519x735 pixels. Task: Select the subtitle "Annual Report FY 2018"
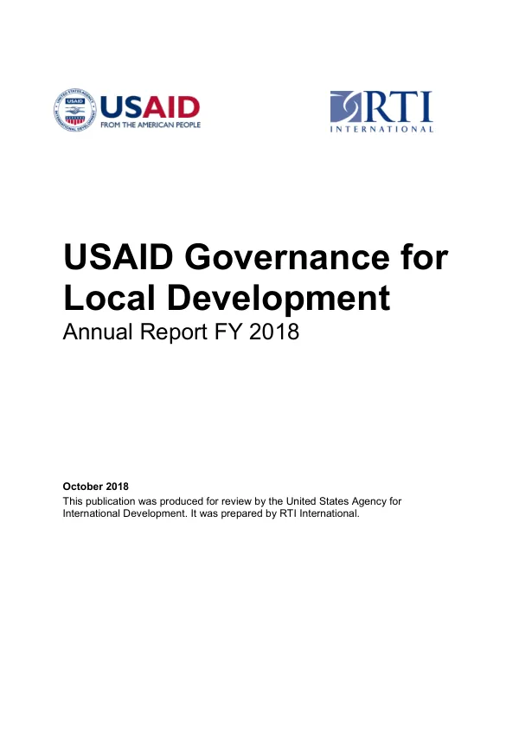181,332
